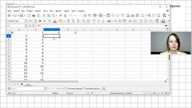
Task: Show more Standard toolbar buttons chevron
Action: pyautogui.click(x=169, y=15)
